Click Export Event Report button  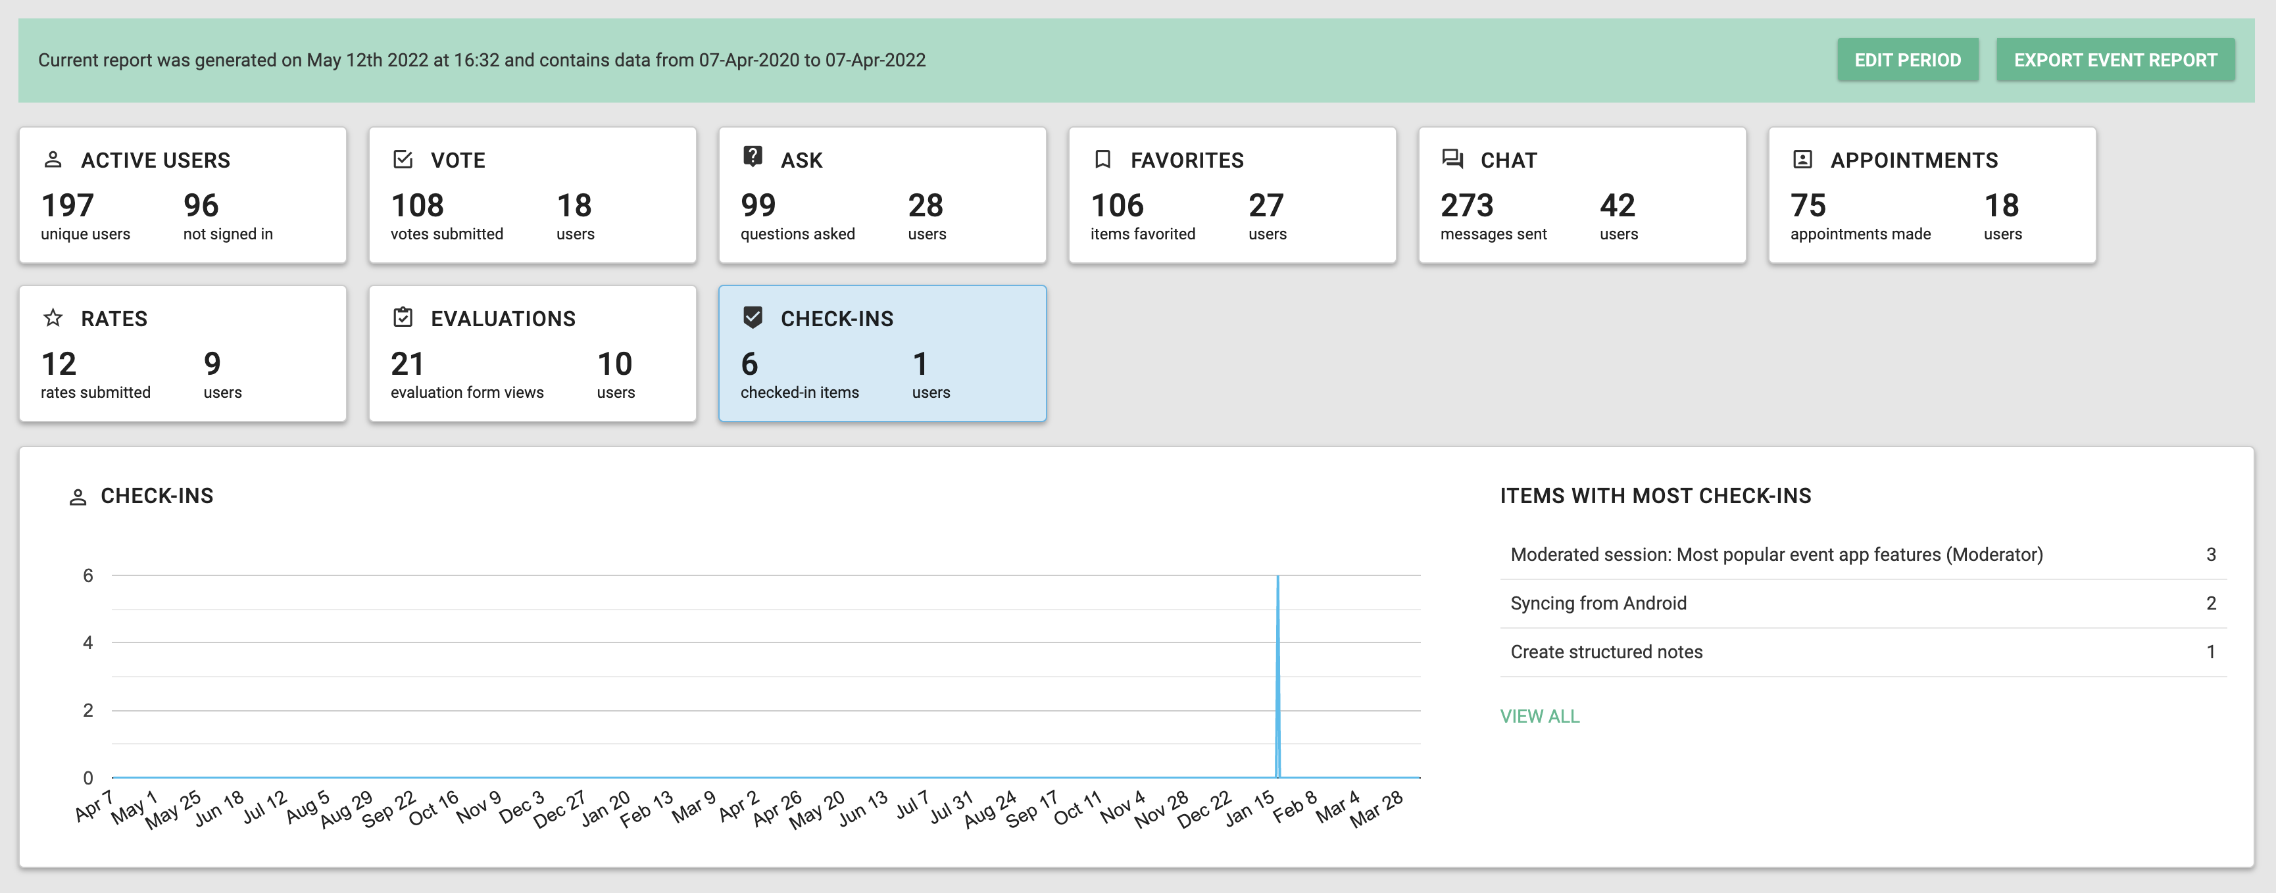(x=2115, y=60)
